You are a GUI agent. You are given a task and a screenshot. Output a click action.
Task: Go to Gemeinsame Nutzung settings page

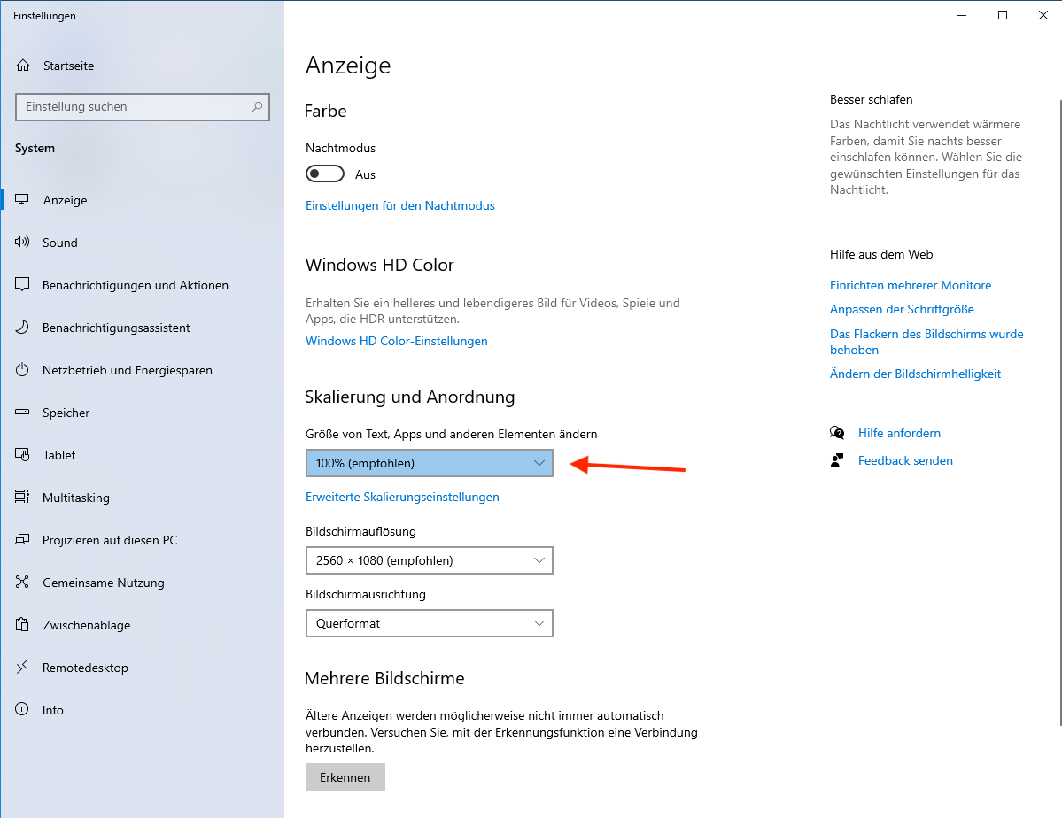103,583
